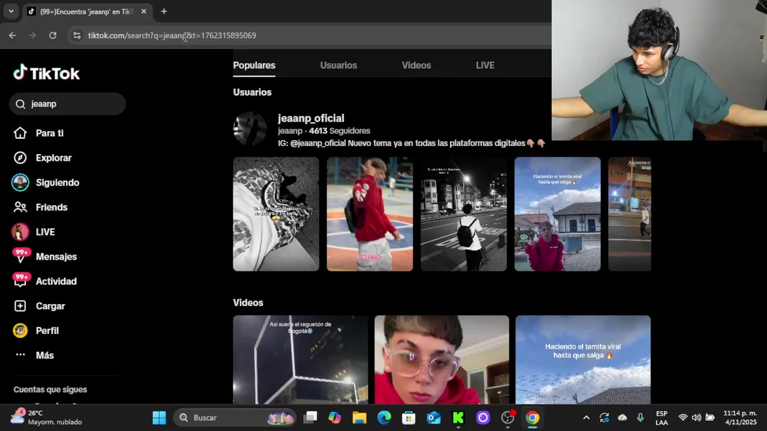Open green K app on taskbar
This screenshot has width=767, height=431.
458,418
